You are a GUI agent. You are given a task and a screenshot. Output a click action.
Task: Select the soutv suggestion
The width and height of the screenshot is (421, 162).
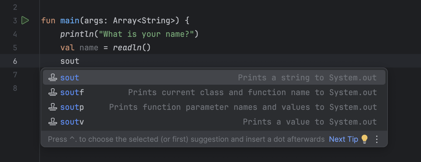pyautogui.click(x=72, y=122)
